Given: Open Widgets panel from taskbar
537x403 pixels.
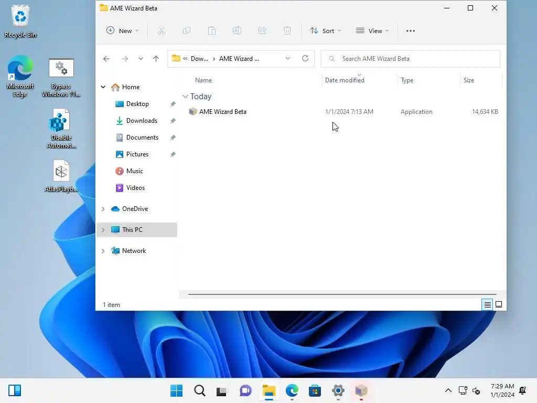Looking at the screenshot, I should click(x=15, y=390).
